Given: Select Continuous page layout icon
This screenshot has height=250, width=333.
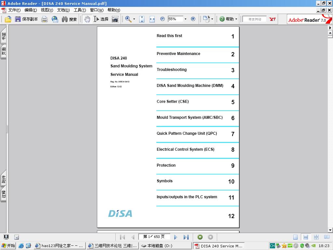Looking at the screenshot, I should (x=306, y=237).
